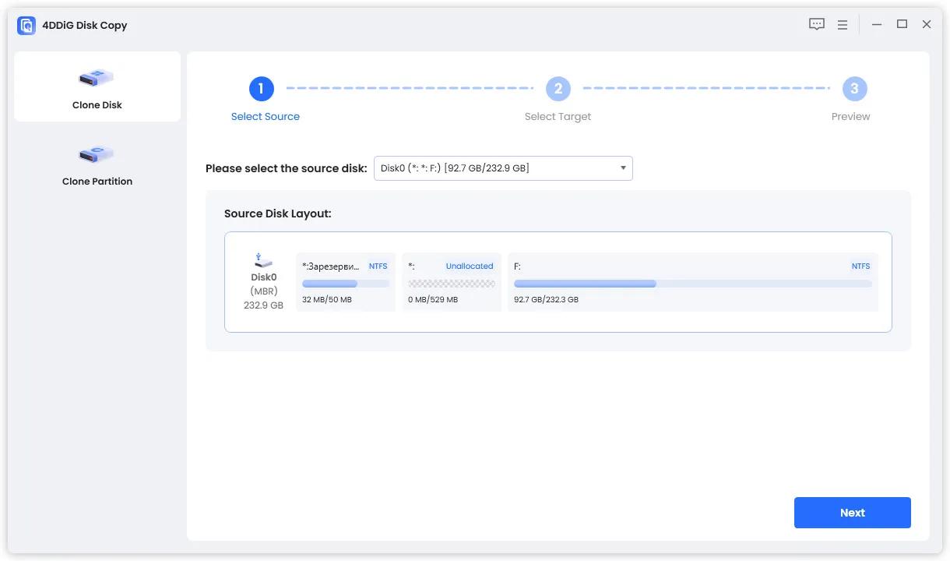Click the Clone Disk drive icon
Image resolution: width=950 pixels, height=561 pixels.
click(x=97, y=78)
